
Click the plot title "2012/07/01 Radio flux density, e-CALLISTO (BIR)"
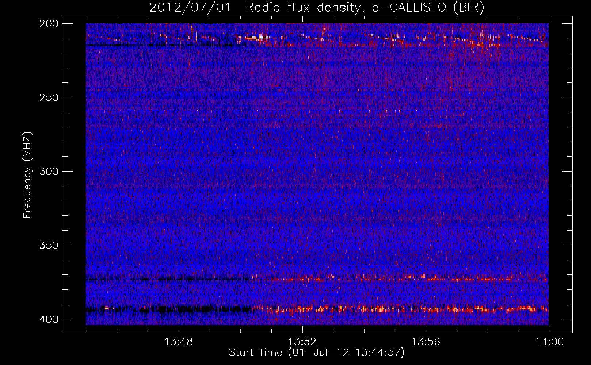[x=317, y=8]
